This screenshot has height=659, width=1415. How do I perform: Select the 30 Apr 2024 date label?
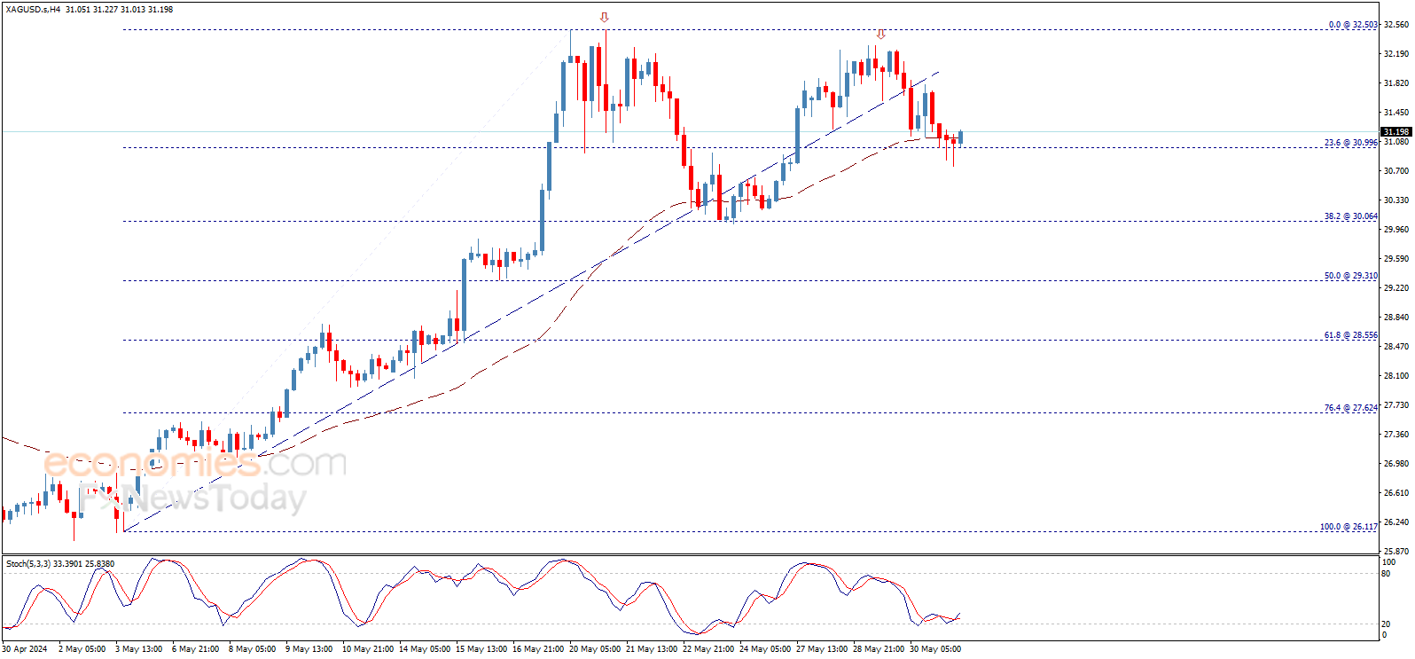click(25, 649)
